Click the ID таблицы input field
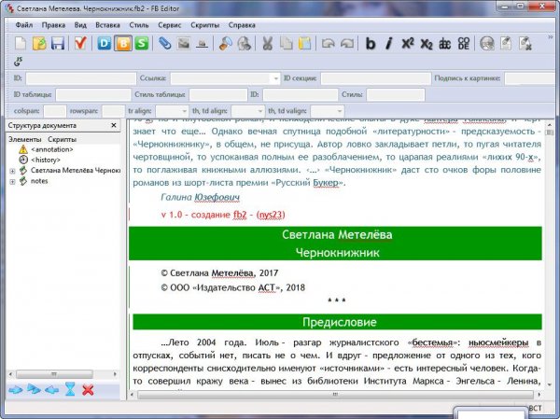This screenshot has width=560, height=419. (93, 94)
